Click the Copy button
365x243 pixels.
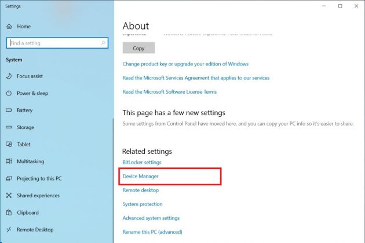pos(138,48)
